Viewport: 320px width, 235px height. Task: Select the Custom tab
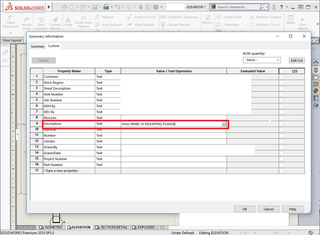(x=54, y=46)
